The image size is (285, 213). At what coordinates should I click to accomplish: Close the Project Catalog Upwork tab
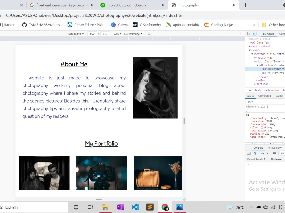[163, 5]
